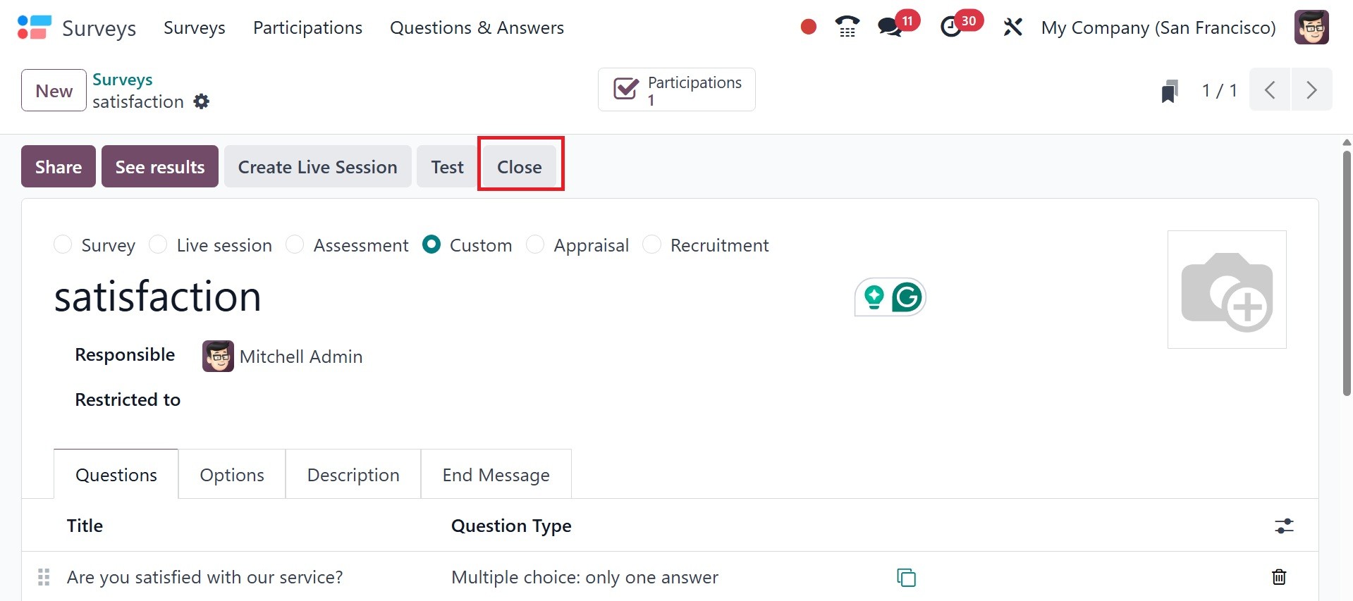Screen dimensions: 1353x601
Task: Open the gear actions menu beside satisfaction
Action: point(202,102)
